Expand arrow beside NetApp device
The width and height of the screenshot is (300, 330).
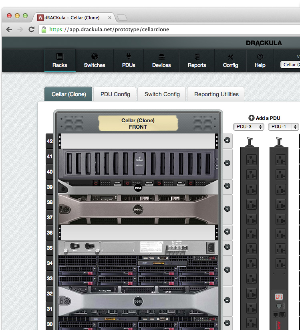(228, 163)
